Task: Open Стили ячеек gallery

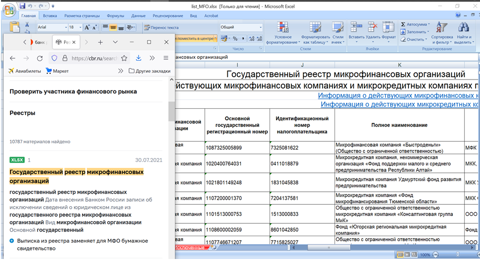Action: coord(338,33)
